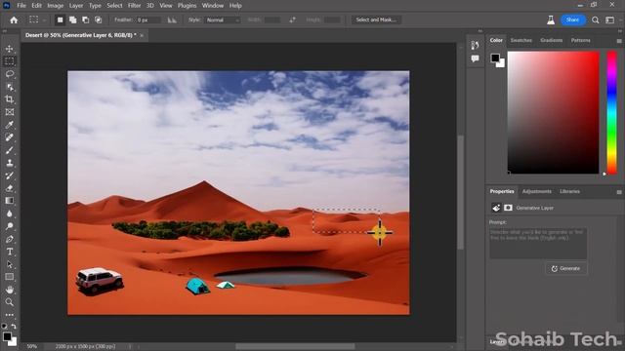This screenshot has width=625, height=351.
Task: Select the Frame tool
Action: click(9, 112)
